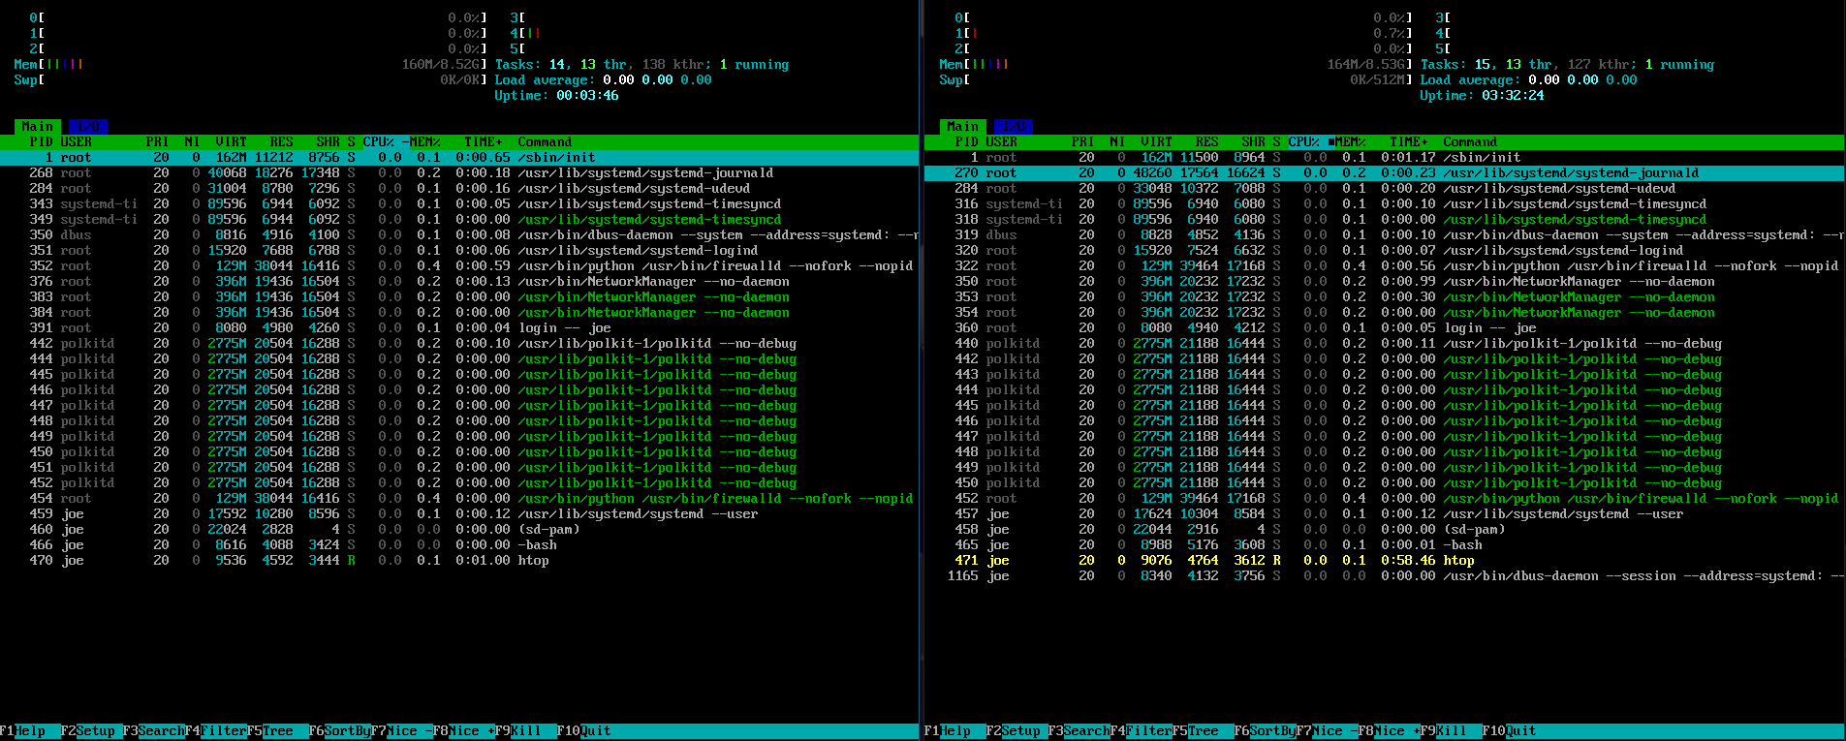Click F8 Nice + in right htop
The image size is (1846, 741).
tap(1390, 731)
